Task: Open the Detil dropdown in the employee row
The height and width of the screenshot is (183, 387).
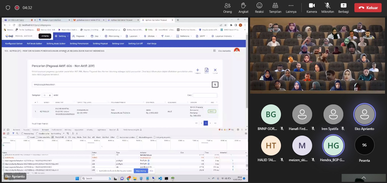Action: click(212, 111)
